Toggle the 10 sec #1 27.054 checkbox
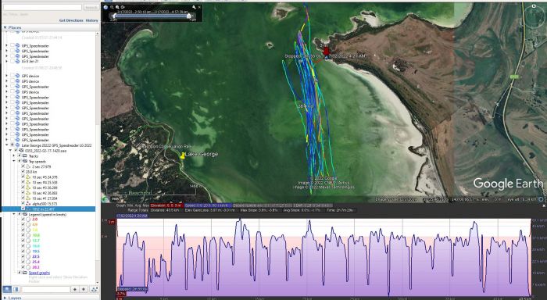 tap(23, 198)
